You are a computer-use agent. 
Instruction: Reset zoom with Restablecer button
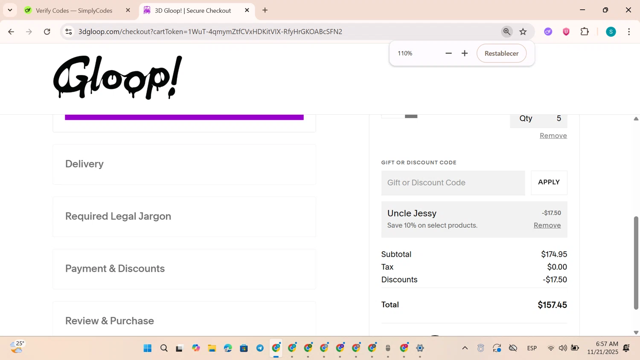[x=501, y=53]
